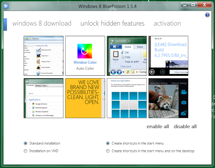The width and height of the screenshot is (215, 168).
Task: Choose Installation on VHD radio button
Action: 26,151
